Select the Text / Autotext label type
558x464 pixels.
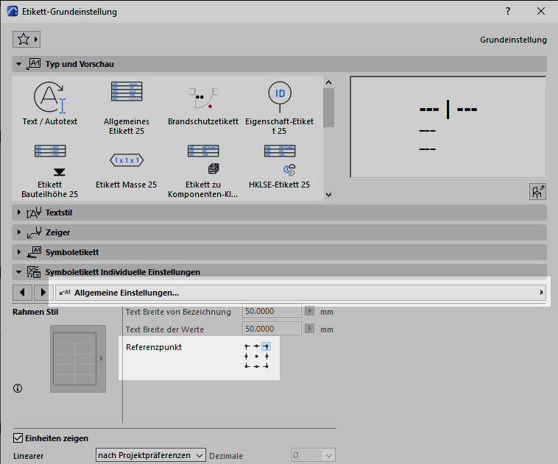(50, 104)
